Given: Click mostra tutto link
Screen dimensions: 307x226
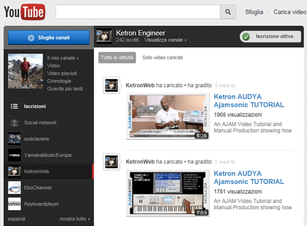Looking at the screenshot, I should 75,219.
